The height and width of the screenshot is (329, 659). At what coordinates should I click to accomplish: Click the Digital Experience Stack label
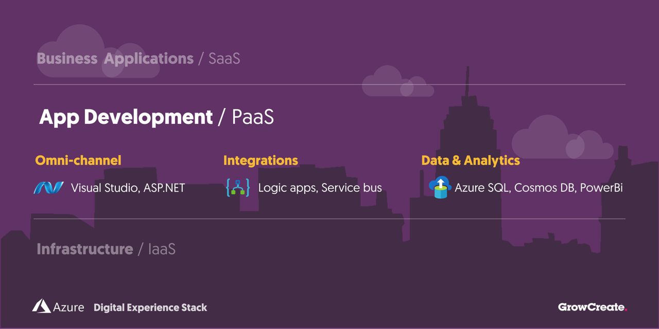(x=150, y=307)
